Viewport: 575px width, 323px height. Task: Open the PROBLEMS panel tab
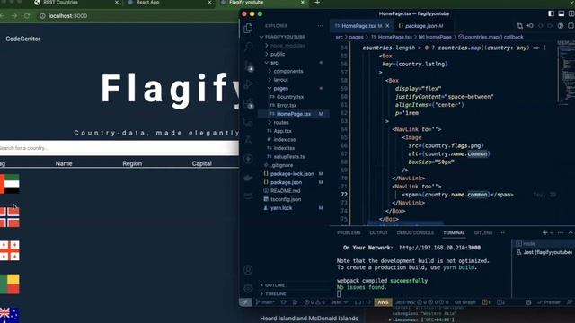pos(349,233)
